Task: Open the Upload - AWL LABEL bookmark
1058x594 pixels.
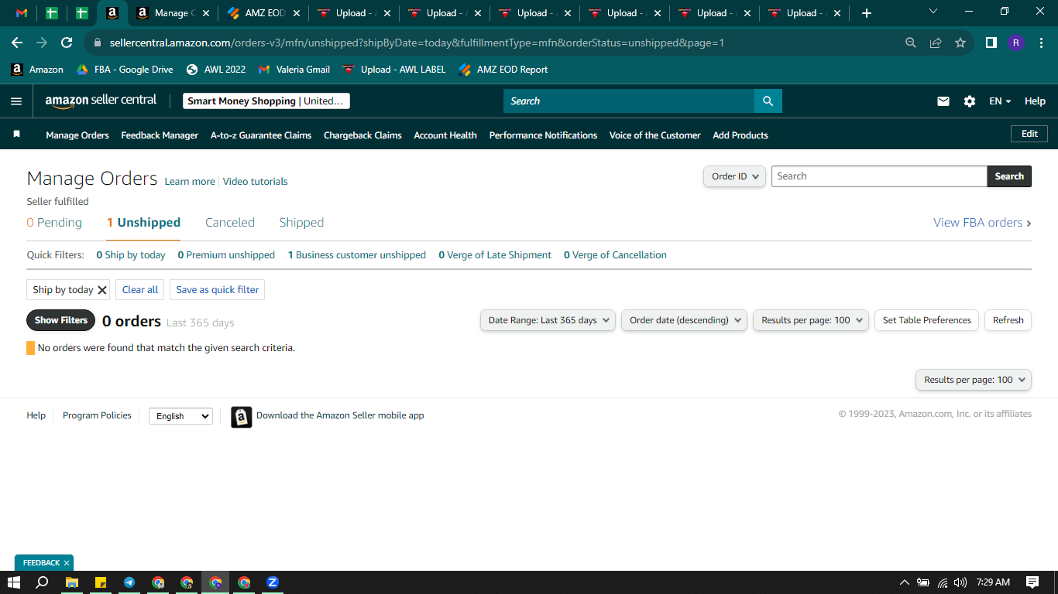Action: 394,70
